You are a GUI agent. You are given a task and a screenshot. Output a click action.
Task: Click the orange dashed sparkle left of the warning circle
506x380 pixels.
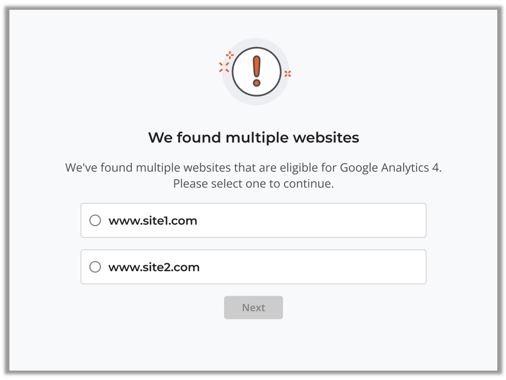point(224,67)
